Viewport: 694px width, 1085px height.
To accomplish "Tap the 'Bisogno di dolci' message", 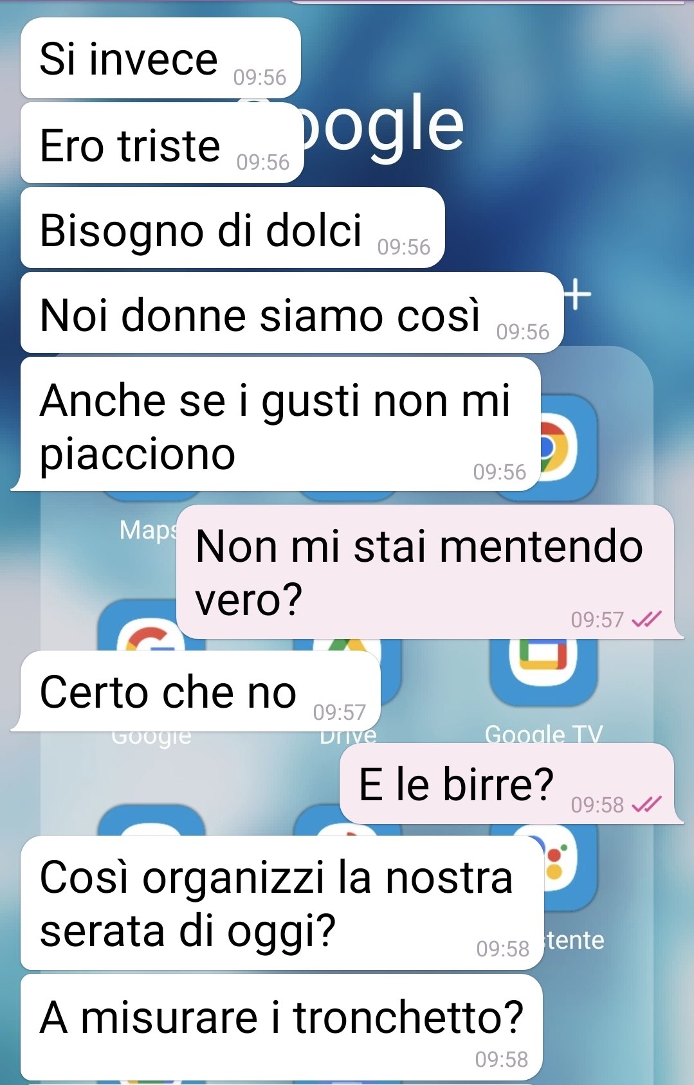I will tap(232, 228).
